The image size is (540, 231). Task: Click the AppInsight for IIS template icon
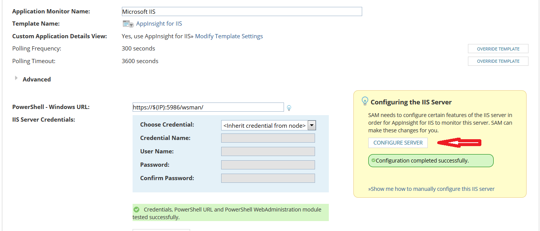point(128,24)
